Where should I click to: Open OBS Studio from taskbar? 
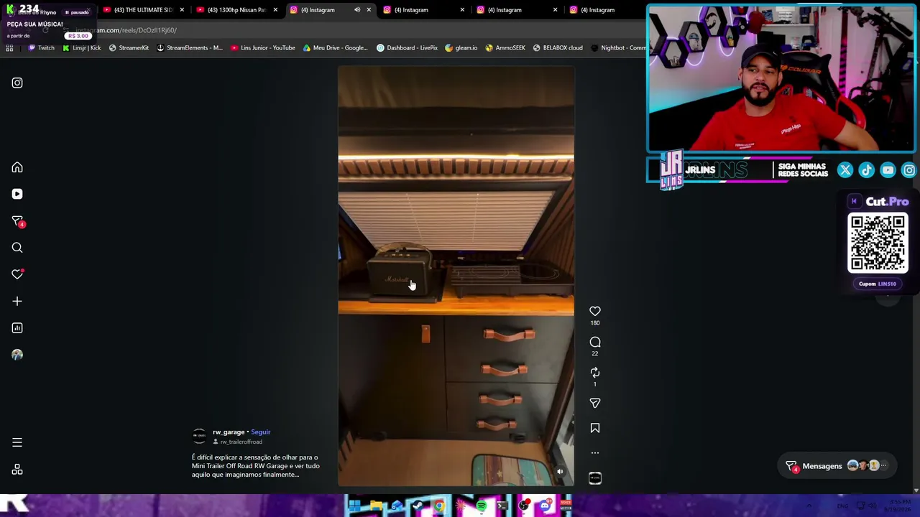click(524, 506)
